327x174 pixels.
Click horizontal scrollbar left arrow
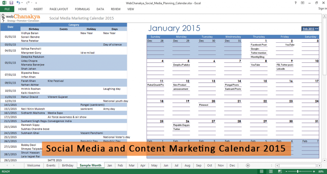click(x=277, y=166)
